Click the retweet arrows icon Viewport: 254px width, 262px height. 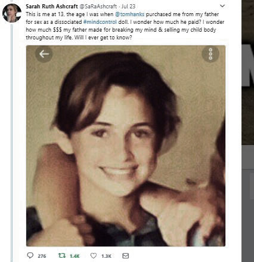coord(62,255)
